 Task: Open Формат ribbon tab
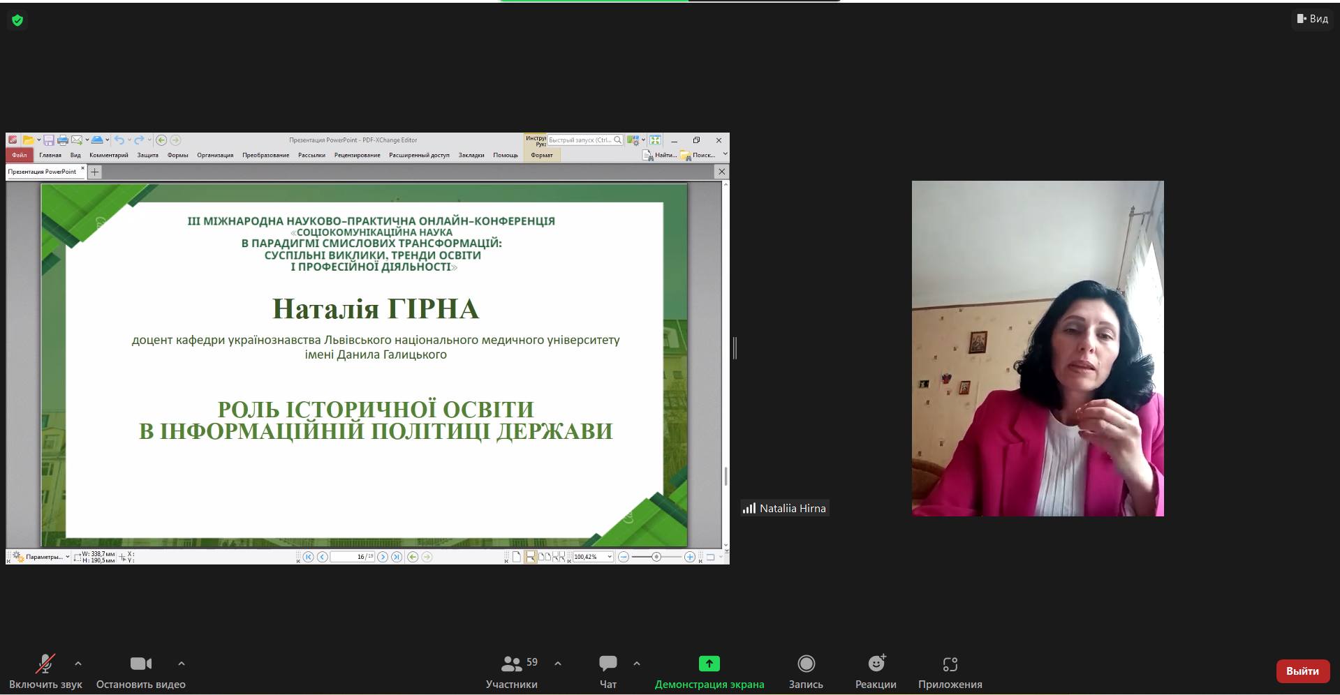point(542,155)
